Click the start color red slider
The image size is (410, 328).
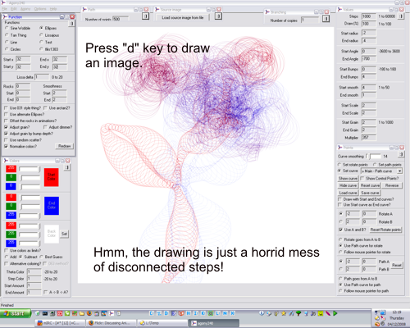point(30,170)
